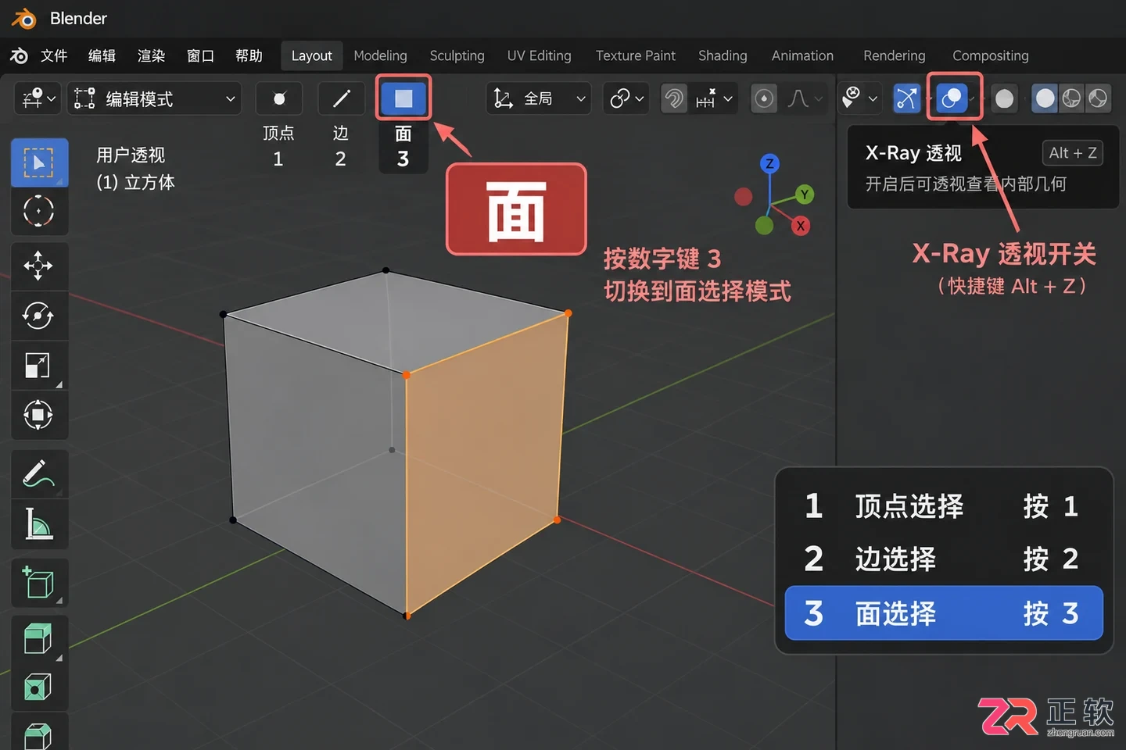The width and height of the screenshot is (1126, 750).
Task: Open the object type visibility dropdown
Action: (x=859, y=98)
